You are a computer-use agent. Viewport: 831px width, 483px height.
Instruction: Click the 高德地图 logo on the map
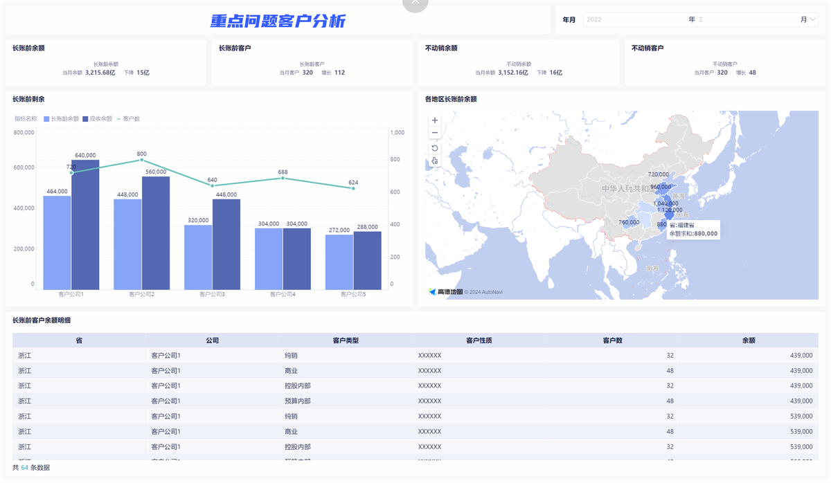point(447,291)
